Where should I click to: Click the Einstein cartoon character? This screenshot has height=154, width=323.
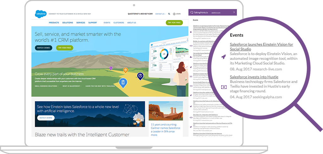point(138,120)
